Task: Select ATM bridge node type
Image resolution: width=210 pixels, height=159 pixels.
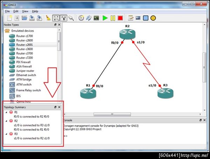Action: (24, 79)
